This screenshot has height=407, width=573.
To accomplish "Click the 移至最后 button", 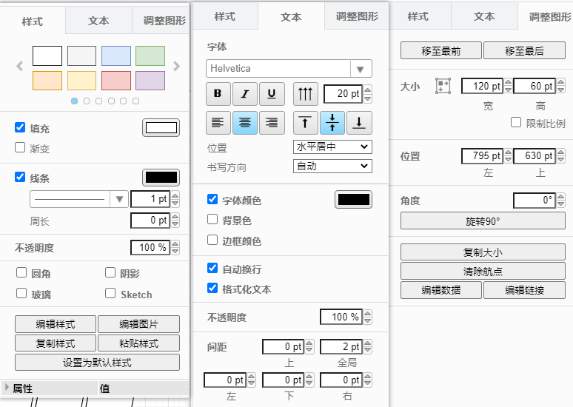I will pyautogui.click(x=524, y=51).
